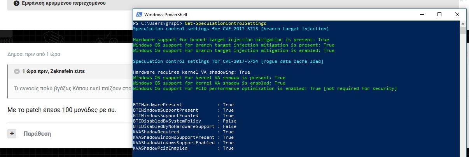
Task: Click the plus multi-quote button beside Παράθεση
Action: pyautogui.click(x=12, y=133)
